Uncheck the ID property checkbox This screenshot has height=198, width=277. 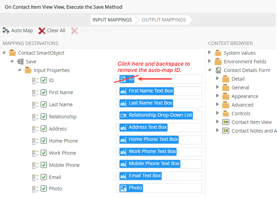(44, 80)
